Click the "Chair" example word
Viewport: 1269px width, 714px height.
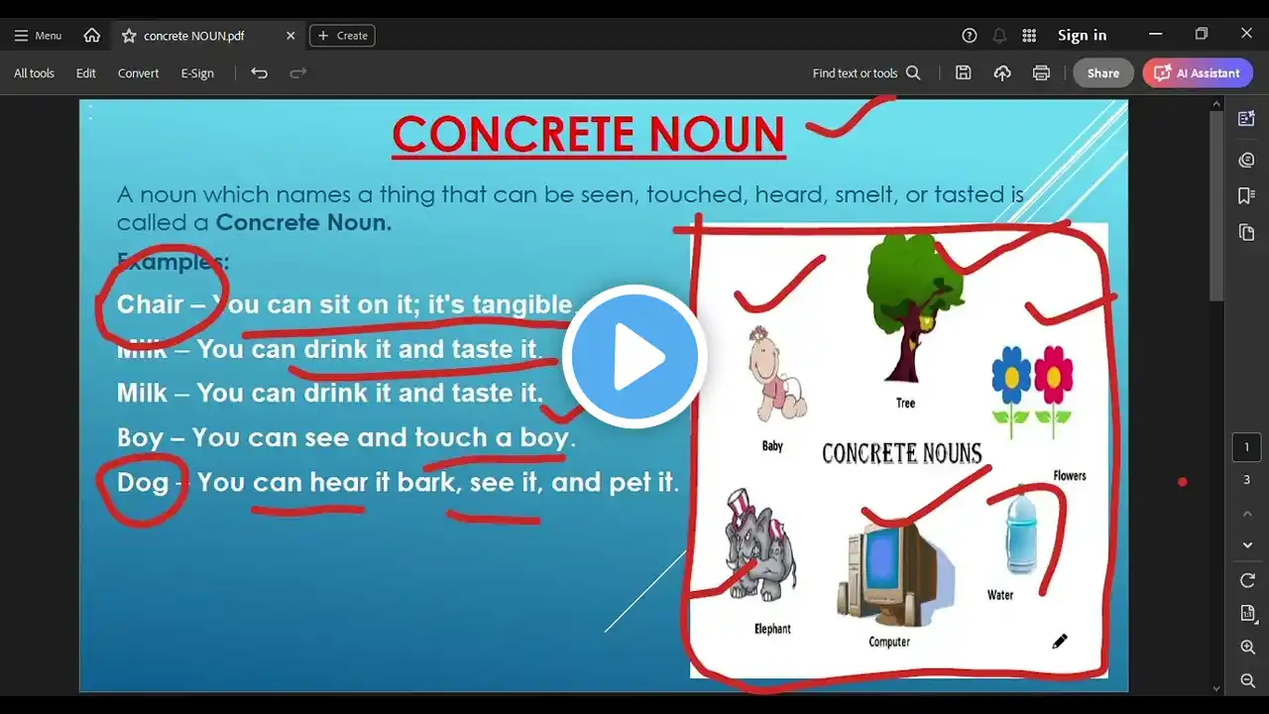pos(151,304)
